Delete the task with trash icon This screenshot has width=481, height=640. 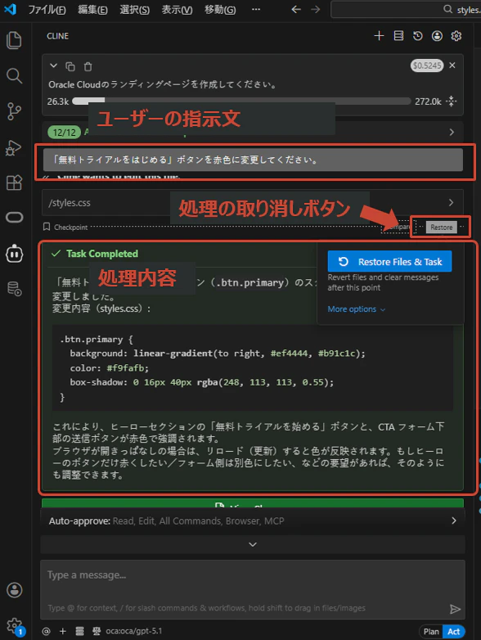tap(88, 66)
